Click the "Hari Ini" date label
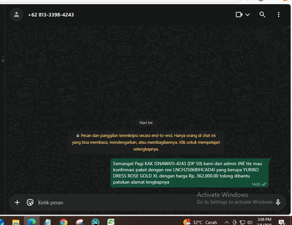The width and height of the screenshot is (292, 225). (146, 122)
